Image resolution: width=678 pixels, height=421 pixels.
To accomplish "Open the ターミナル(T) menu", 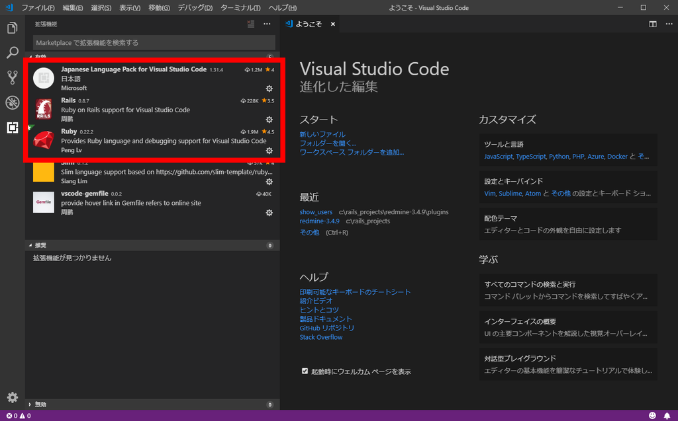I will [x=240, y=8].
